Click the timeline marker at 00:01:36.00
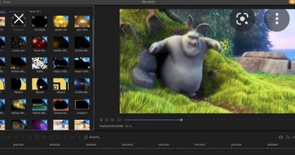The height and width of the screenshot is (155, 295). click(200, 145)
